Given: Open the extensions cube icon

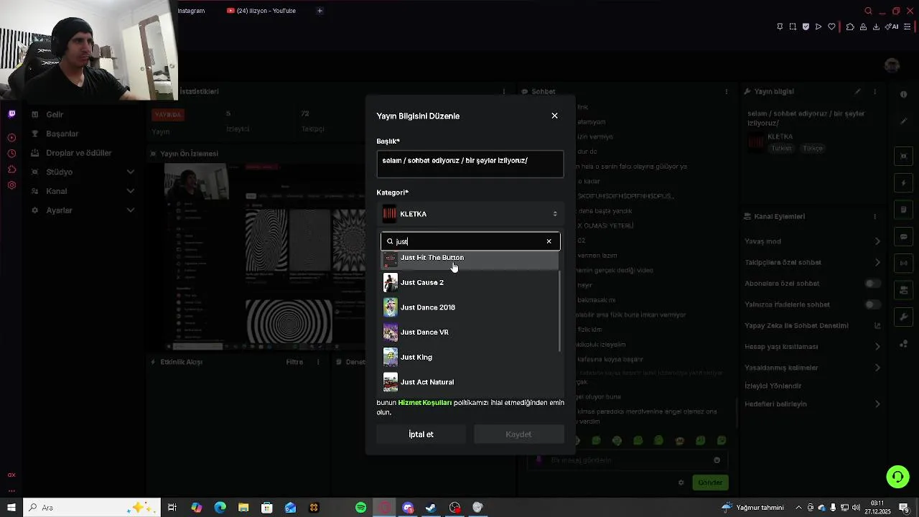Looking at the screenshot, I should [850, 27].
